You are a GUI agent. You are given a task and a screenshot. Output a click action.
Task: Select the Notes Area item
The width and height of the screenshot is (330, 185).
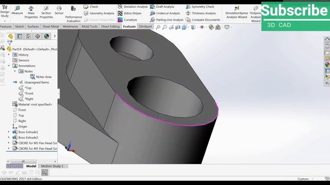[x=41, y=77]
